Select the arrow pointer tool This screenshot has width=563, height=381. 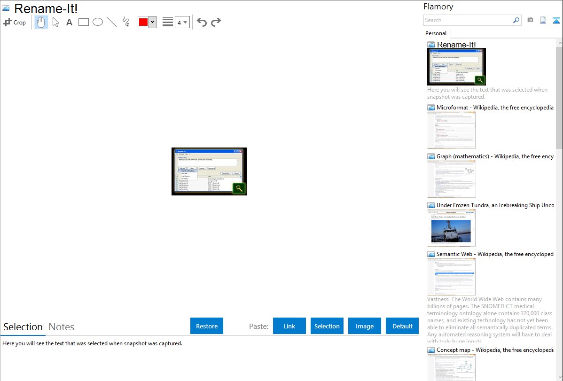click(55, 22)
